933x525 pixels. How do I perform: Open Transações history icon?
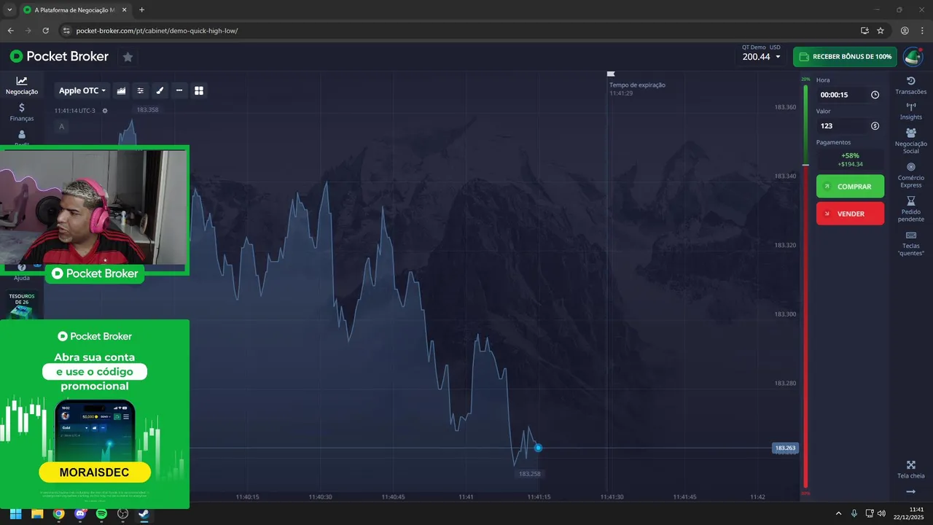pyautogui.click(x=910, y=85)
